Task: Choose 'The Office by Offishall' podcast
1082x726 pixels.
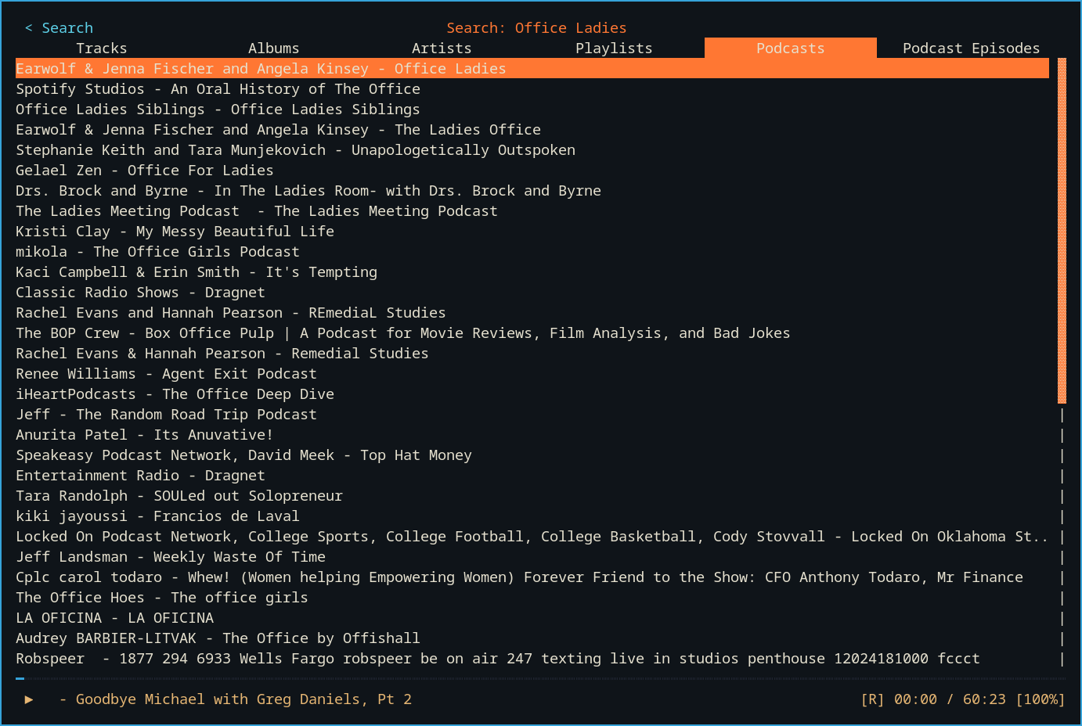Action: coord(218,638)
